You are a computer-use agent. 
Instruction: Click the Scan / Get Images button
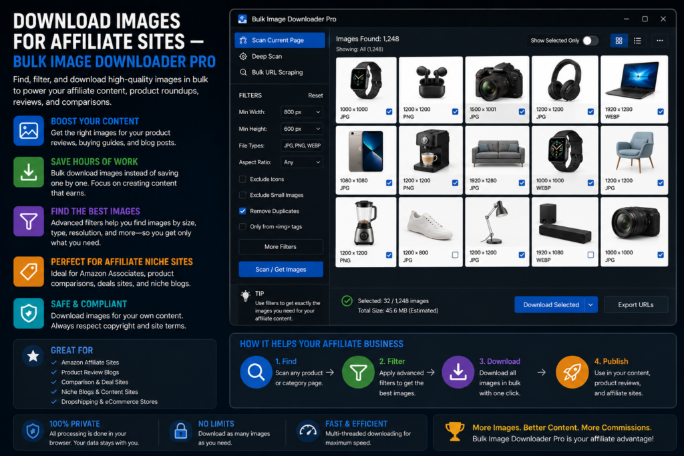[x=281, y=270]
